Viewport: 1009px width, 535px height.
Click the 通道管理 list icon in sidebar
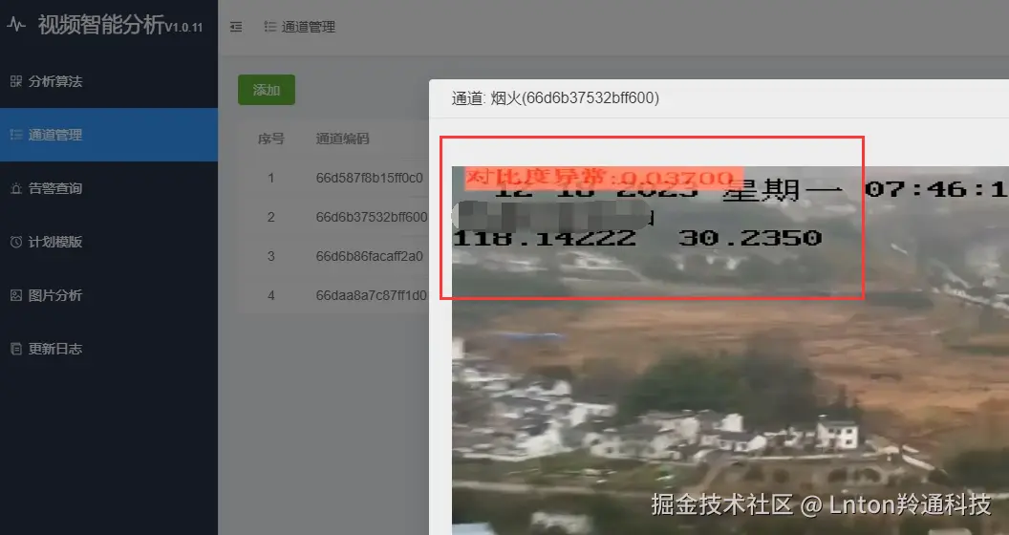coord(16,135)
